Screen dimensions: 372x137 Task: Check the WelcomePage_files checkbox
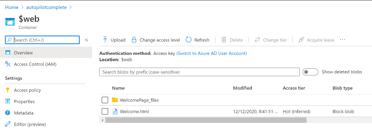(x=105, y=100)
